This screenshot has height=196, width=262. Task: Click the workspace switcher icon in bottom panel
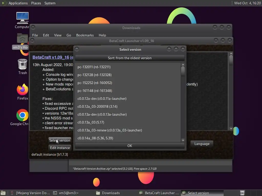242,193
